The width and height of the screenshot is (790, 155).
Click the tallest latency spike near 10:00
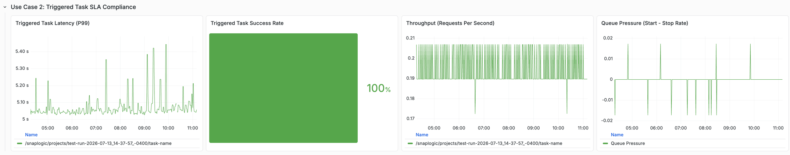(166, 45)
